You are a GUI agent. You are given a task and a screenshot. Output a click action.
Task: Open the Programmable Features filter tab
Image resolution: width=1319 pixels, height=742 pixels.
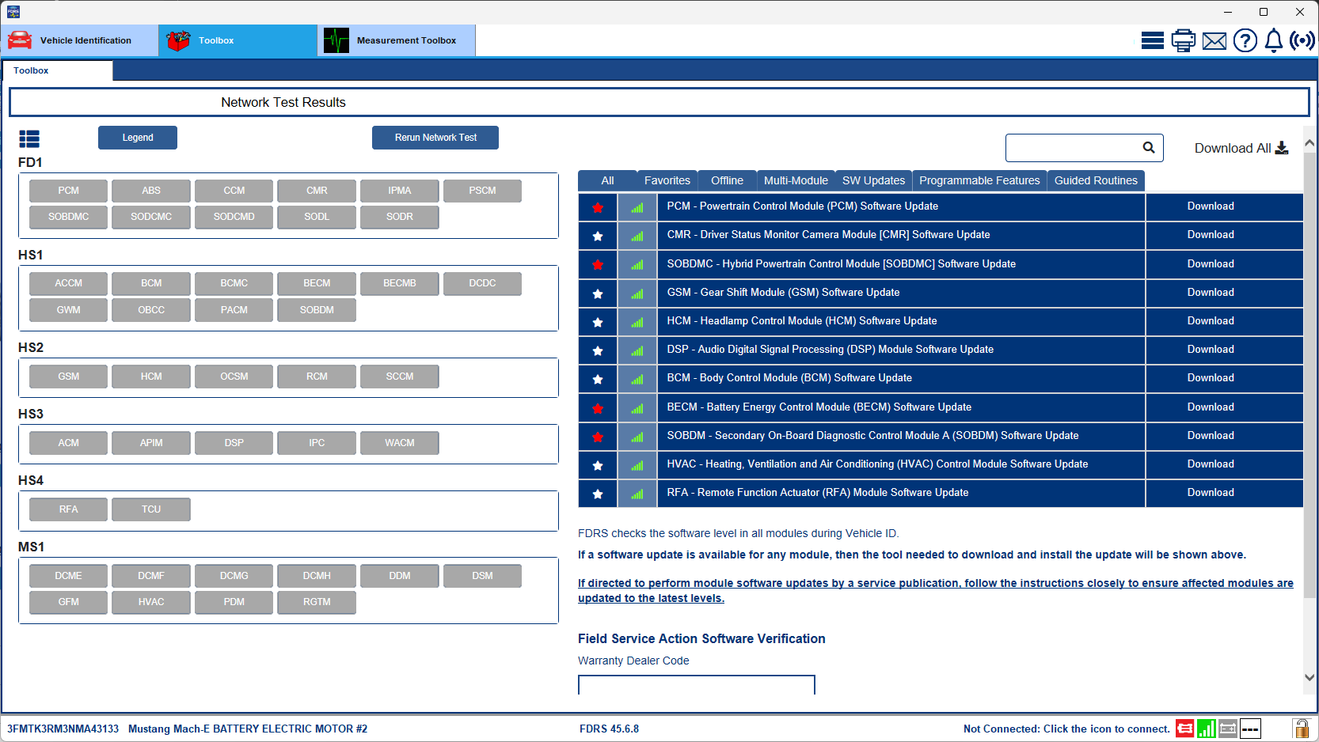pos(979,180)
